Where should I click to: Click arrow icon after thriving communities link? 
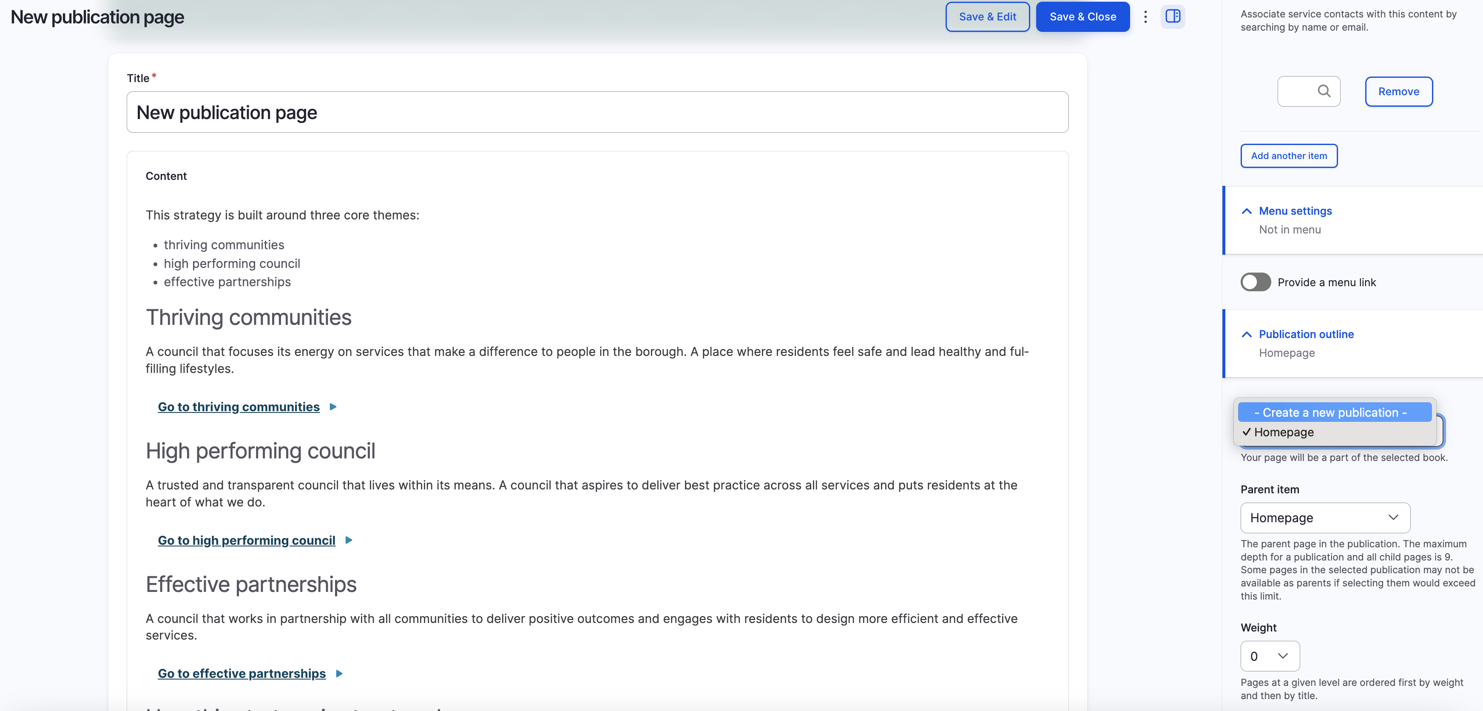333,407
